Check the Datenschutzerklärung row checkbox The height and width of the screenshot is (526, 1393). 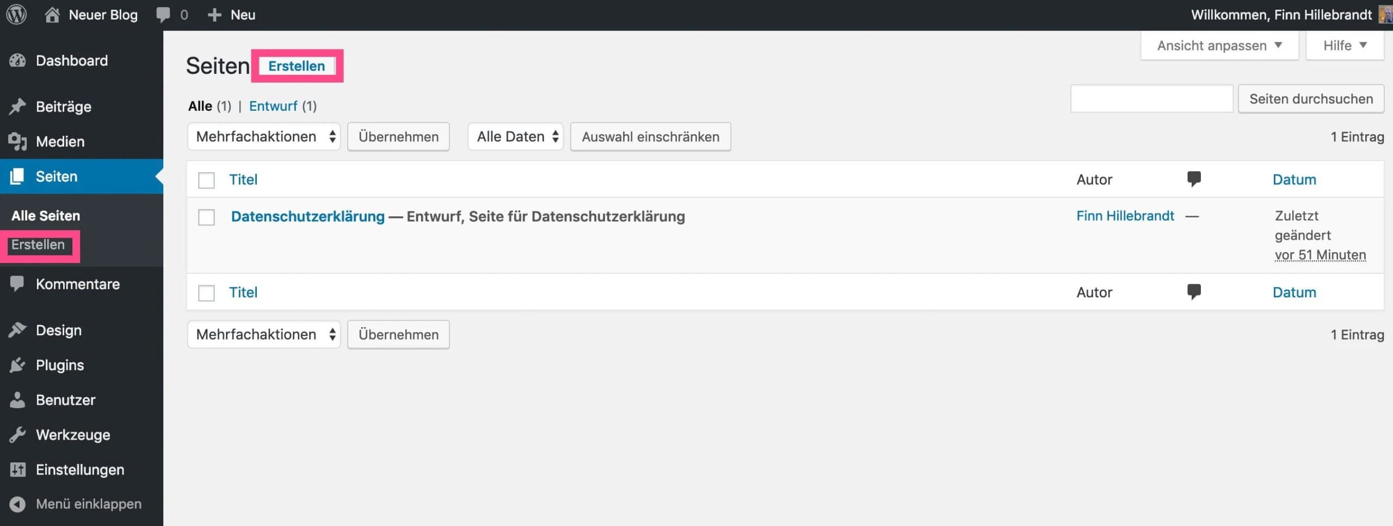coord(206,217)
